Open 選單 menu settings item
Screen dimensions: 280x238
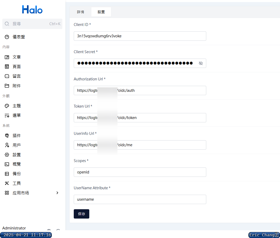[17, 115]
